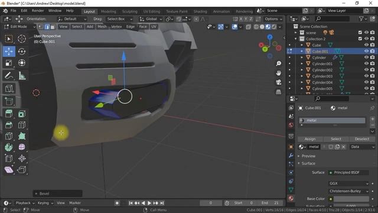Image resolution: width=378 pixels, height=213 pixels.
Task: Click the zoom view magnifier icon
Action: click(278, 63)
